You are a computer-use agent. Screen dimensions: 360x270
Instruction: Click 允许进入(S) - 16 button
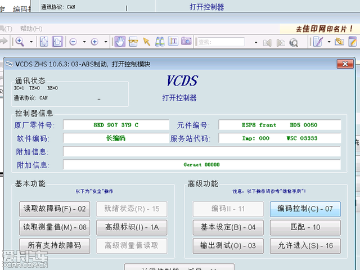(x=305, y=245)
